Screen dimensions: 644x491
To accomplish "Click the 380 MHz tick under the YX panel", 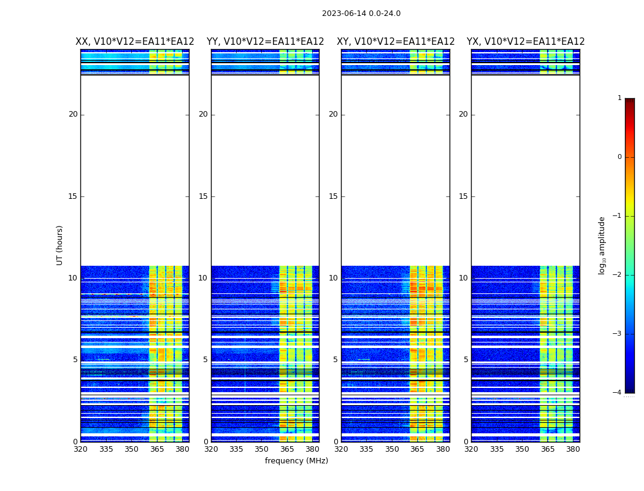I will click(573, 449).
